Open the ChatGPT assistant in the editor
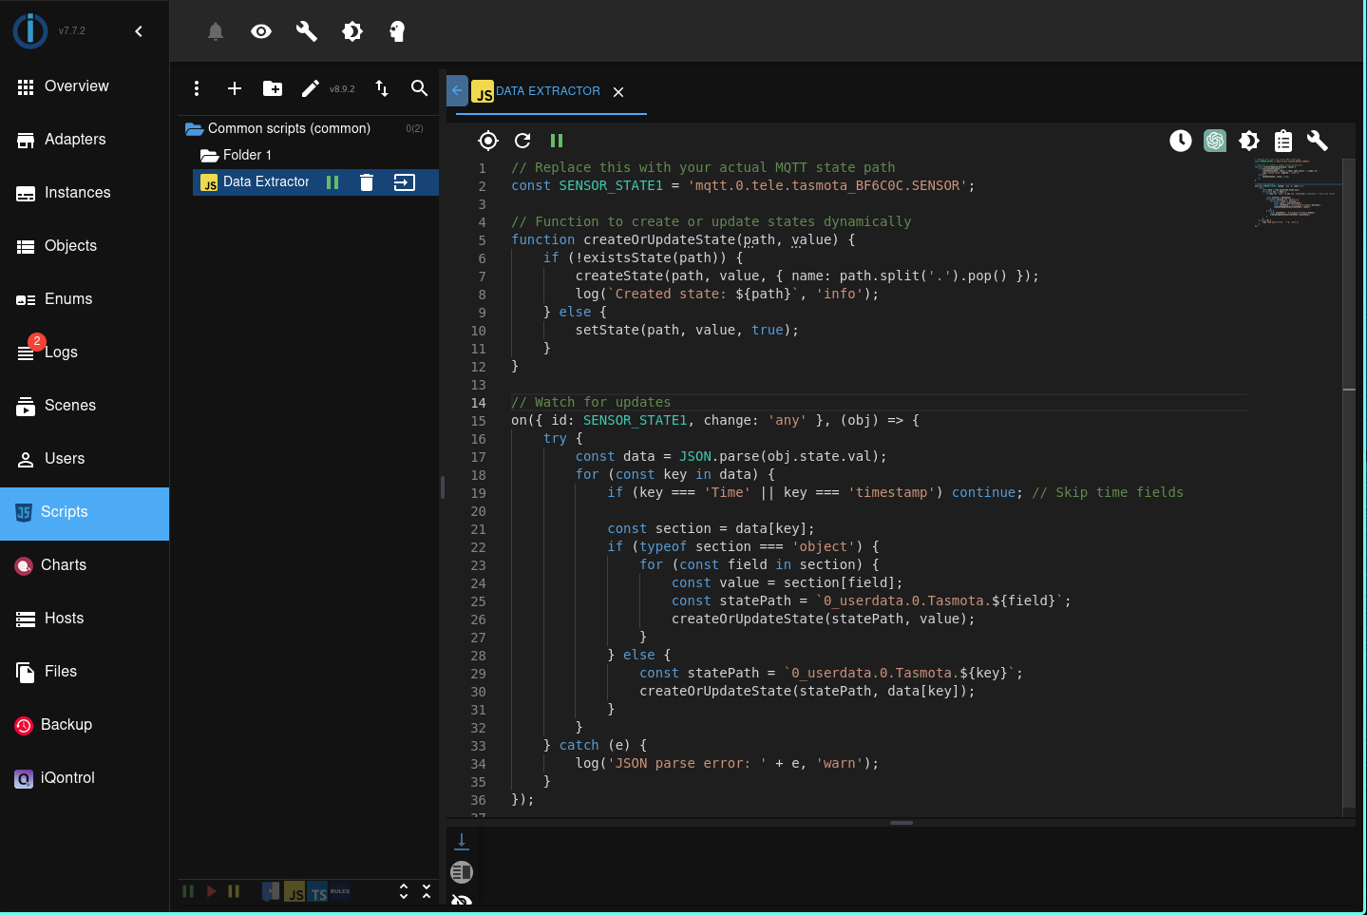This screenshot has width=1367, height=915. pos(1215,141)
